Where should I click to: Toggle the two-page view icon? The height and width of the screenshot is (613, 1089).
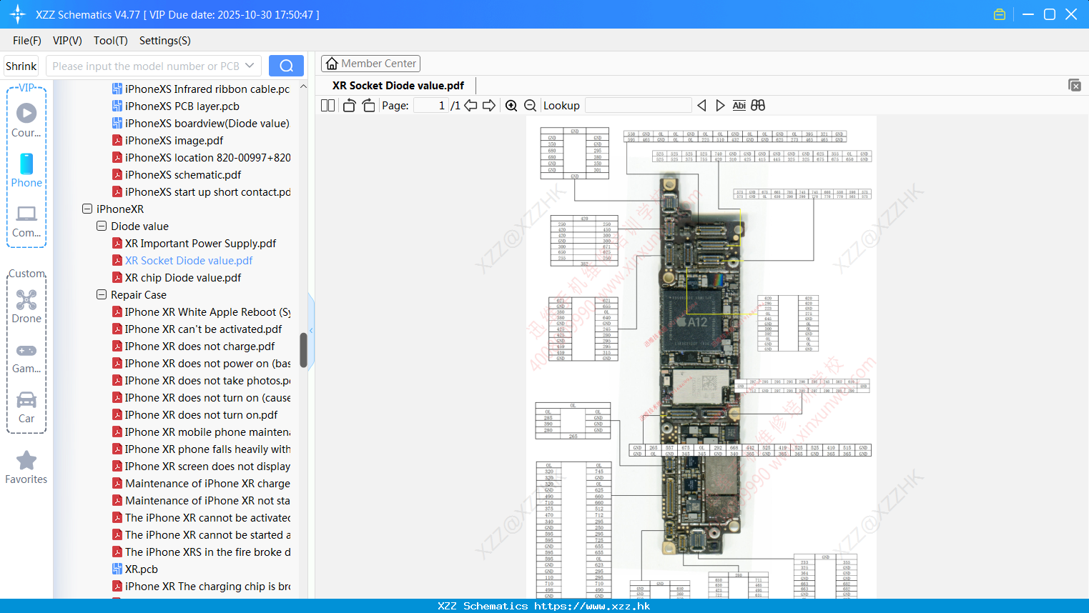pyautogui.click(x=327, y=106)
